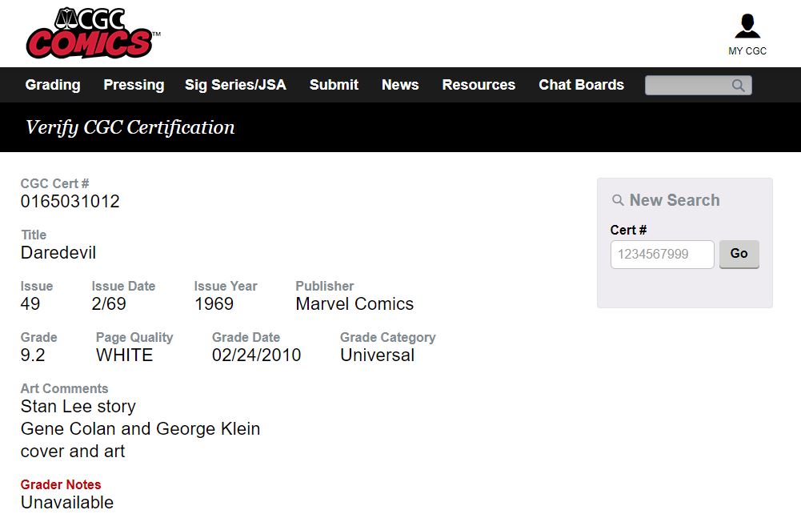The width and height of the screenshot is (801, 522).
Task: Click the Verify CGC Certification heading
Action: click(x=130, y=127)
